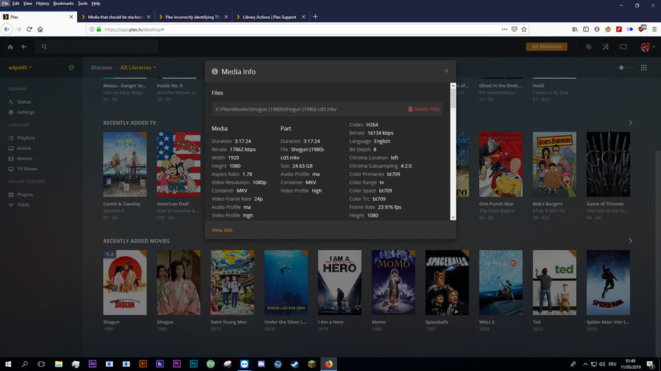Close the Media Info dialog
The width and height of the screenshot is (661, 371).
(447, 71)
